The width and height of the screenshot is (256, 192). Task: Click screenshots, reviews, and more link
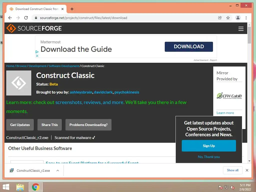(90, 102)
